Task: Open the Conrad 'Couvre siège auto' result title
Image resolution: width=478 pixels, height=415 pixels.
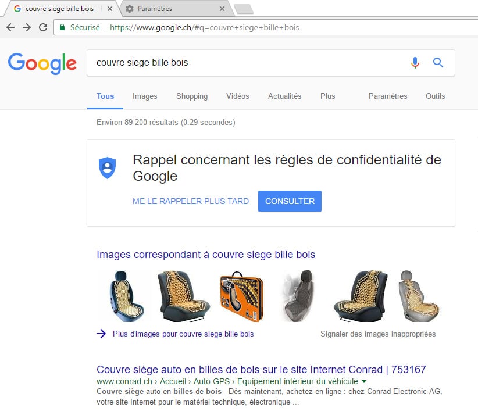Action: [x=261, y=370]
